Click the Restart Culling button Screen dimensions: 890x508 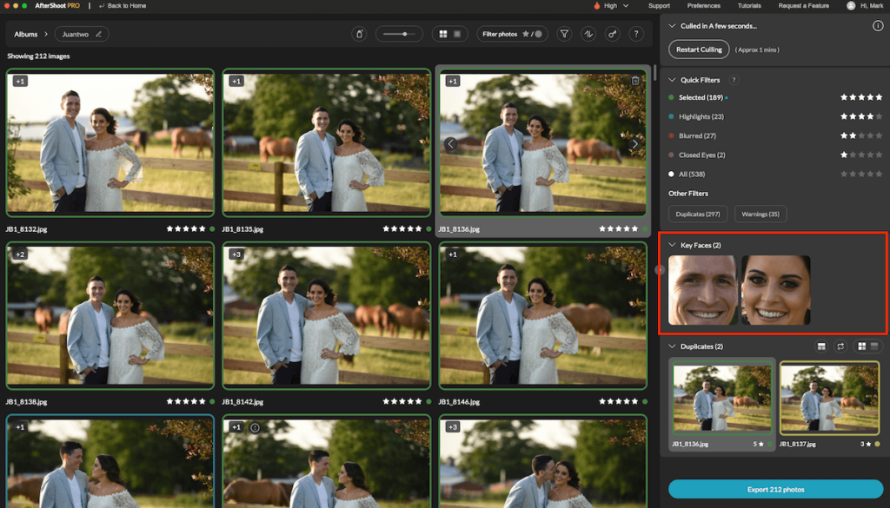[699, 49]
